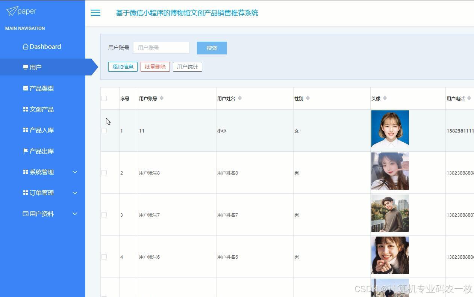Click the 搜索 search button
Viewport: 474px width, 297px height.
tap(212, 48)
